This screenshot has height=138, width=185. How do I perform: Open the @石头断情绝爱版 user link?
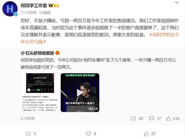point(37,53)
